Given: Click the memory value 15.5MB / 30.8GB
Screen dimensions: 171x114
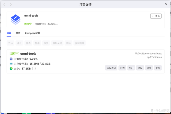Looking at the screenshot, I should tap(40, 64).
